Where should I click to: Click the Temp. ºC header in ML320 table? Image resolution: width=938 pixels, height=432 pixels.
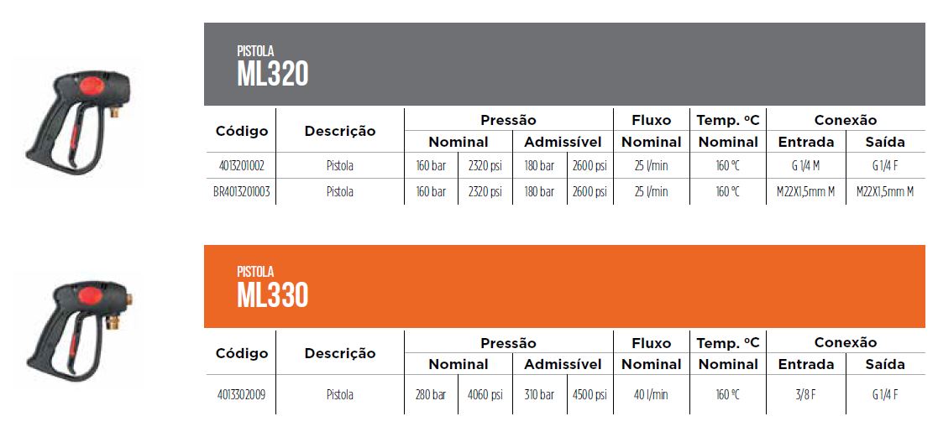pyautogui.click(x=728, y=121)
